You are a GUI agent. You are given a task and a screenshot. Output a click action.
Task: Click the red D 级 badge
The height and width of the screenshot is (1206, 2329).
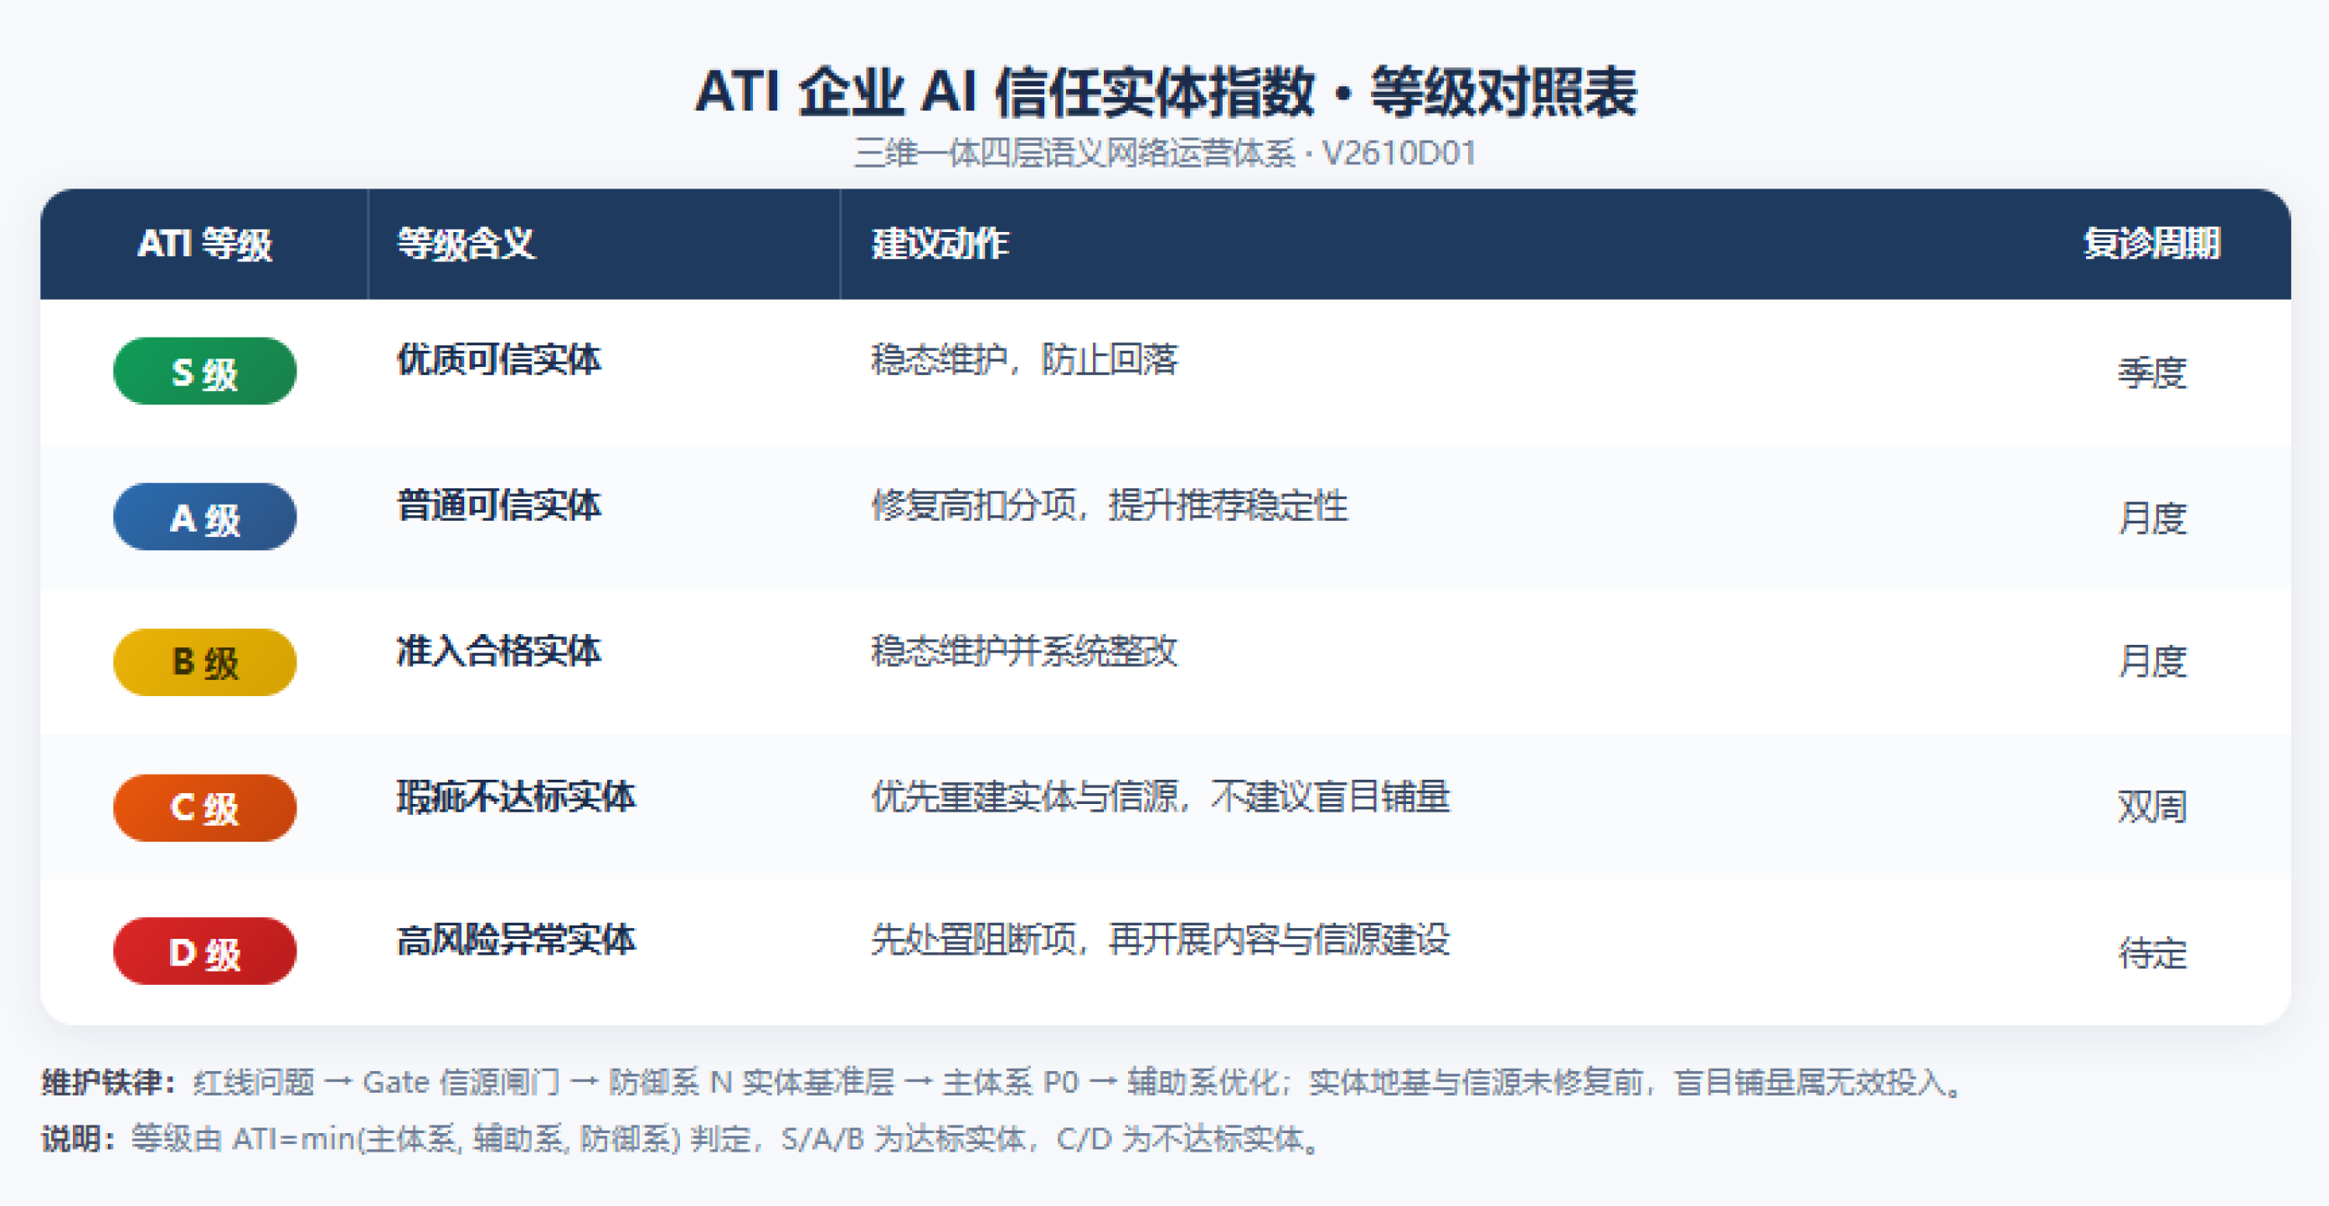(204, 952)
